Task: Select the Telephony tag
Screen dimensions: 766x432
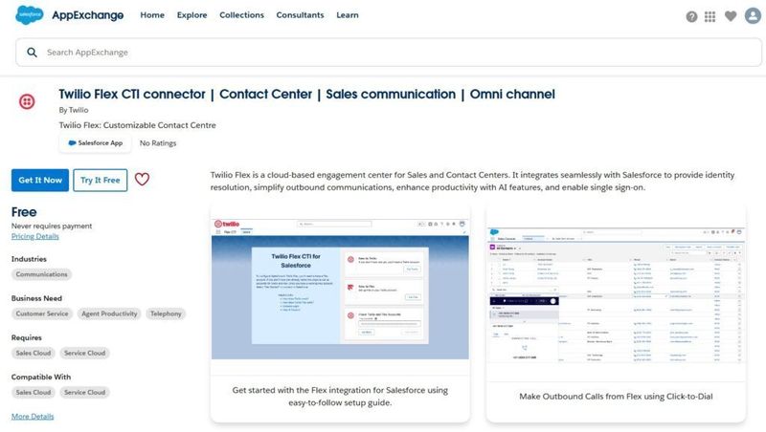Action: pyautogui.click(x=166, y=313)
